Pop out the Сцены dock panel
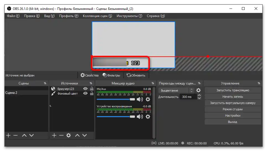 (x=45, y=83)
